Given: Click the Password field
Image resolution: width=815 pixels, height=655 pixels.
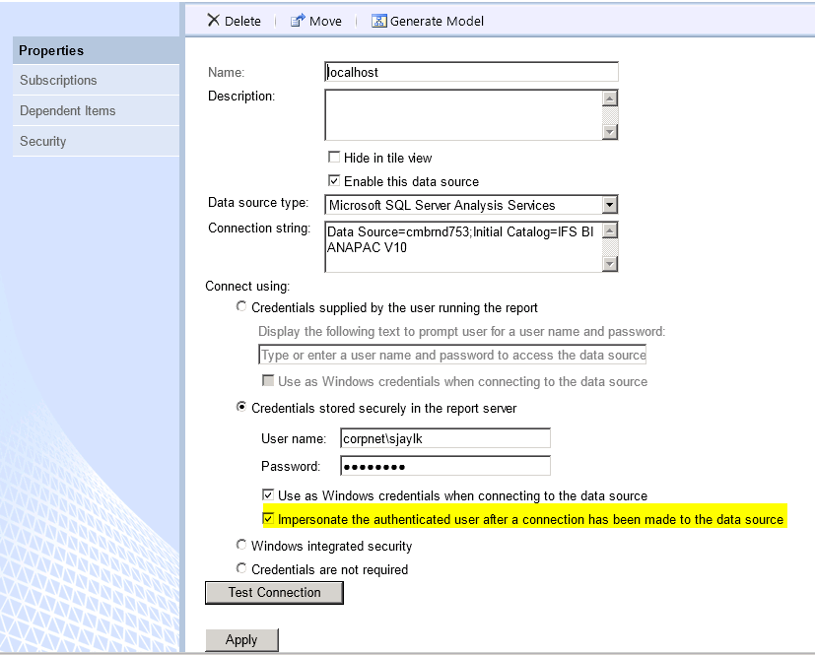Looking at the screenshot, I should pyautogui.click(x=445, y=466).
